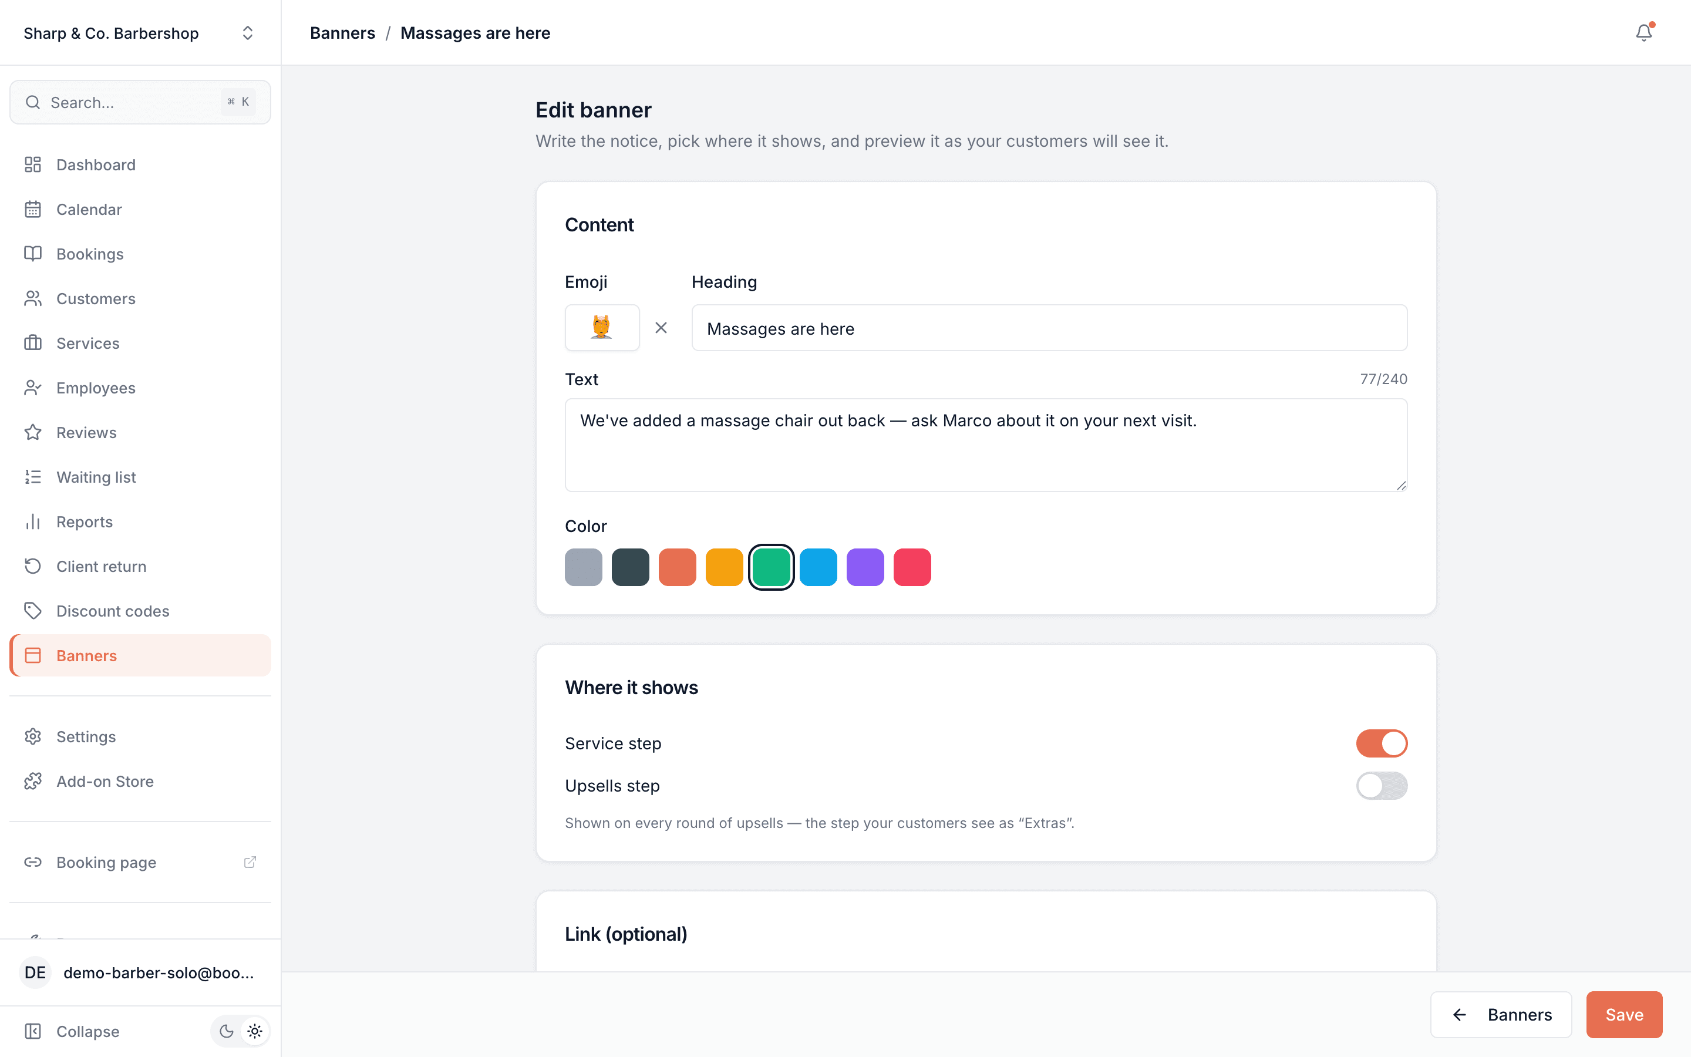Screen dimensions: 1691x1057
Task: Select the dark slate color swatch
Action: [x=630, y=567]
